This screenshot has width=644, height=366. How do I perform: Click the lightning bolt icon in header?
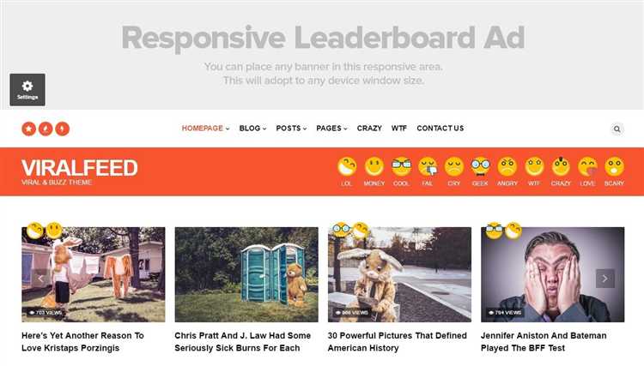point(63,129)
